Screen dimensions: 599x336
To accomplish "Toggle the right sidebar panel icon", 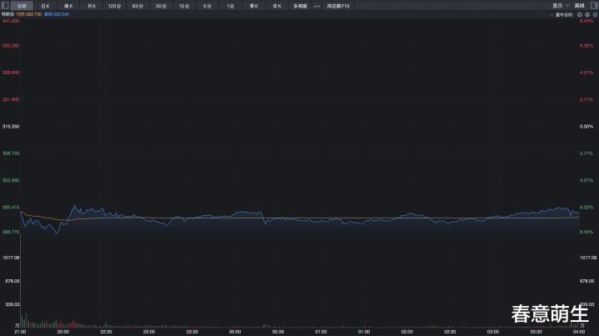I will 594,6.
